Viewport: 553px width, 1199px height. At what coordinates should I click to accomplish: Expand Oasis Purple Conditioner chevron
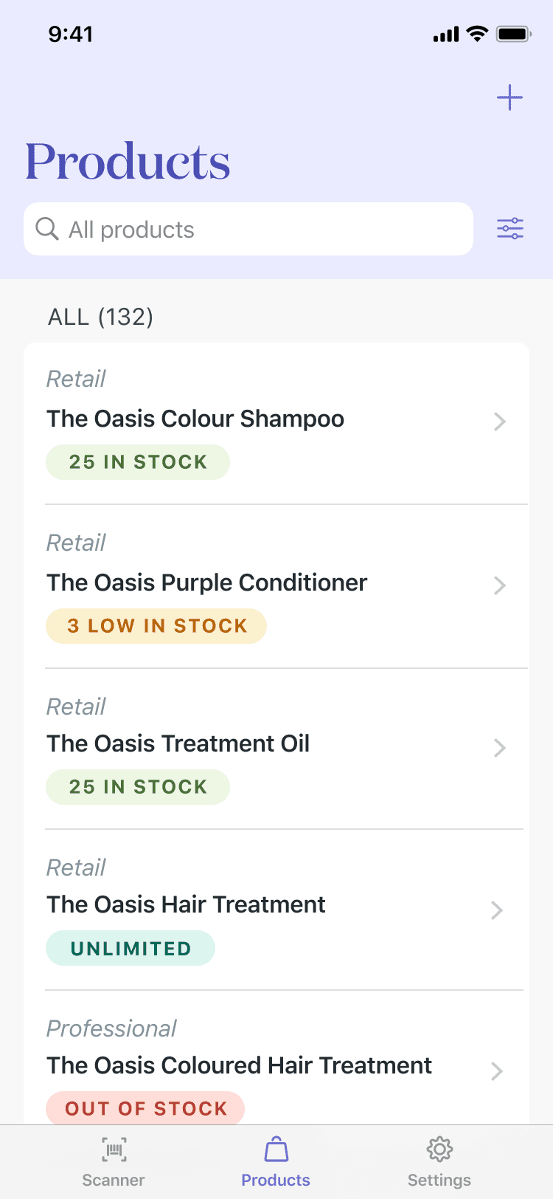coord(500,585)
